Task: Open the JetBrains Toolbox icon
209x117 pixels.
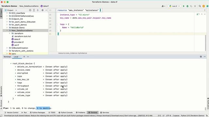Action: point(207,6)
